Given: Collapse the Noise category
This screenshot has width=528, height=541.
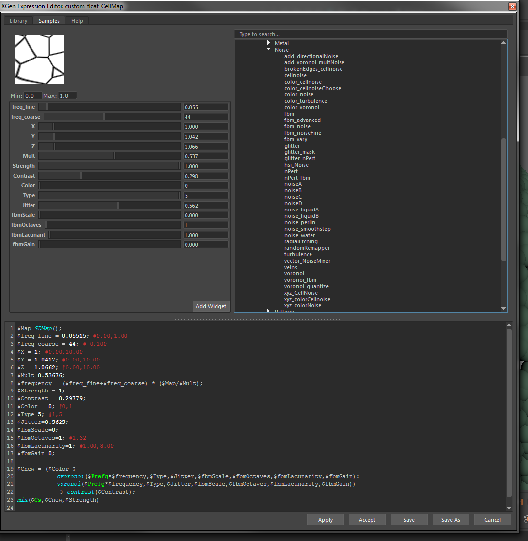Looking at the screenshot, I should [x=268, y=49].
